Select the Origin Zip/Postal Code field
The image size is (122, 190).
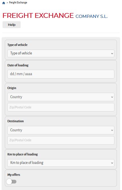point(61,107)
